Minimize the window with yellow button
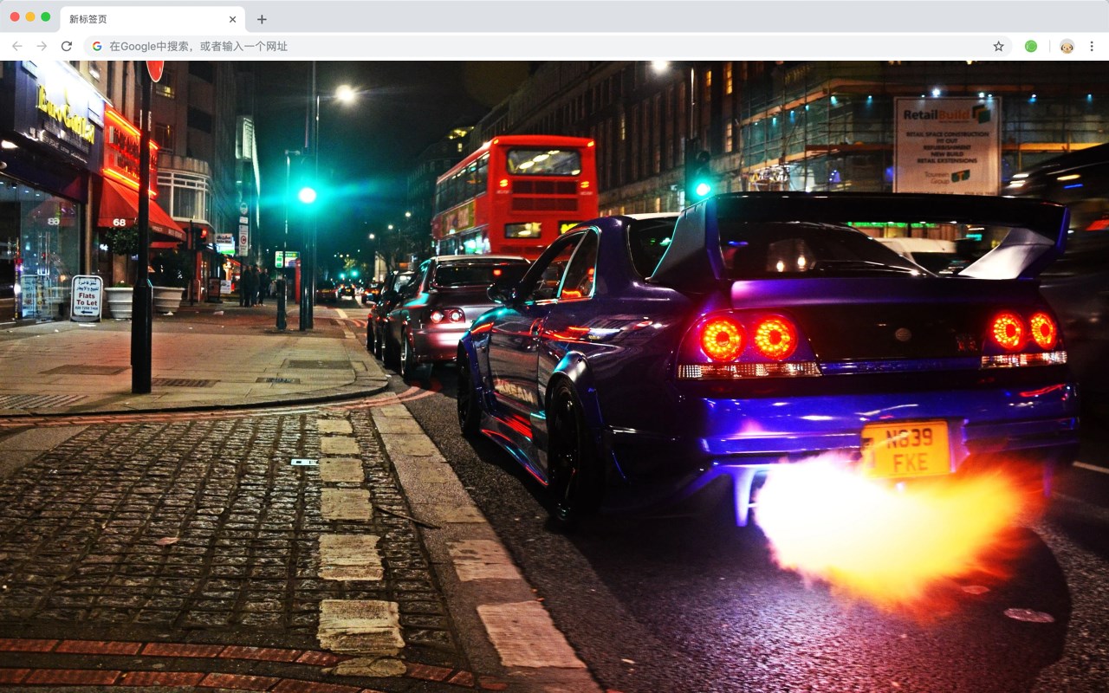This screenshot has height=693, width=1109. 30,16
